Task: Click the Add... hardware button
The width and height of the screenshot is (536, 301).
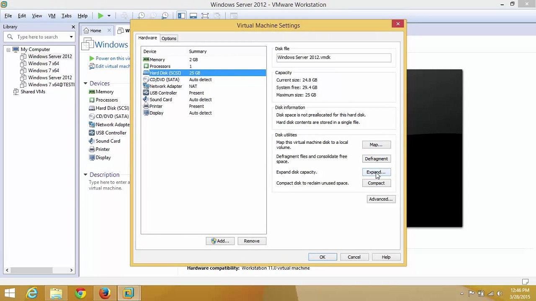Action: 220,241
